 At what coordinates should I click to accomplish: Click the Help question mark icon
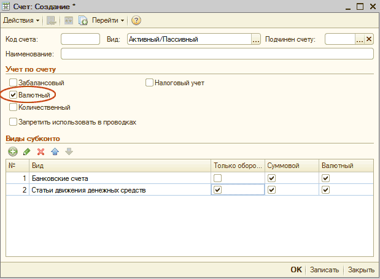tap(136, 20)
